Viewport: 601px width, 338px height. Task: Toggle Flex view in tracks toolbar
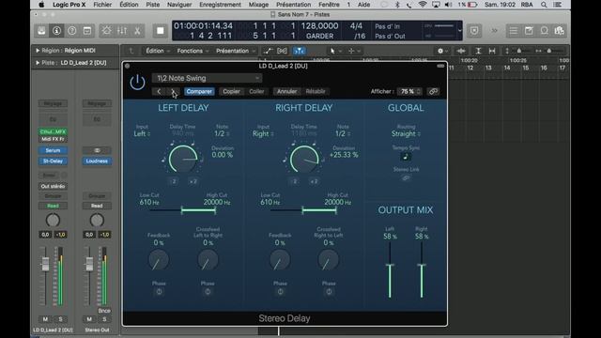point(282,51)
